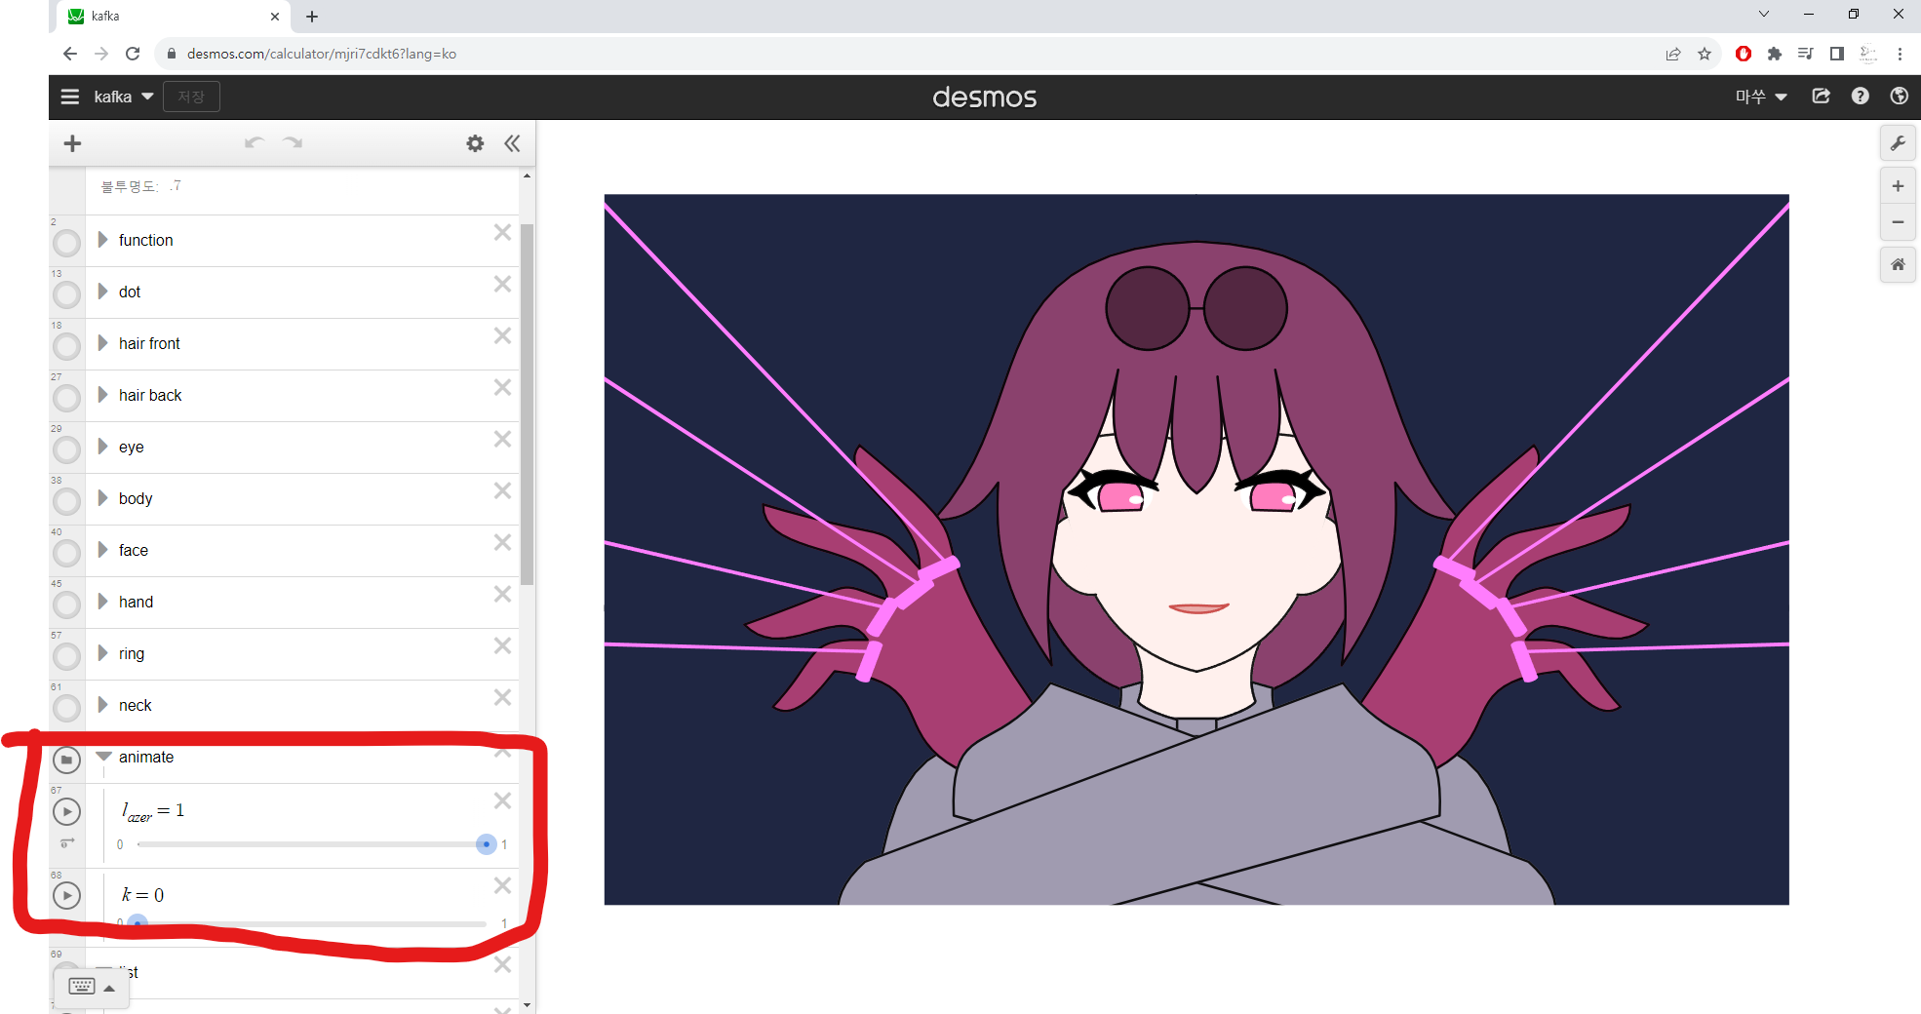
Task: Expand the eye folder
Action: tap(102, 447)
